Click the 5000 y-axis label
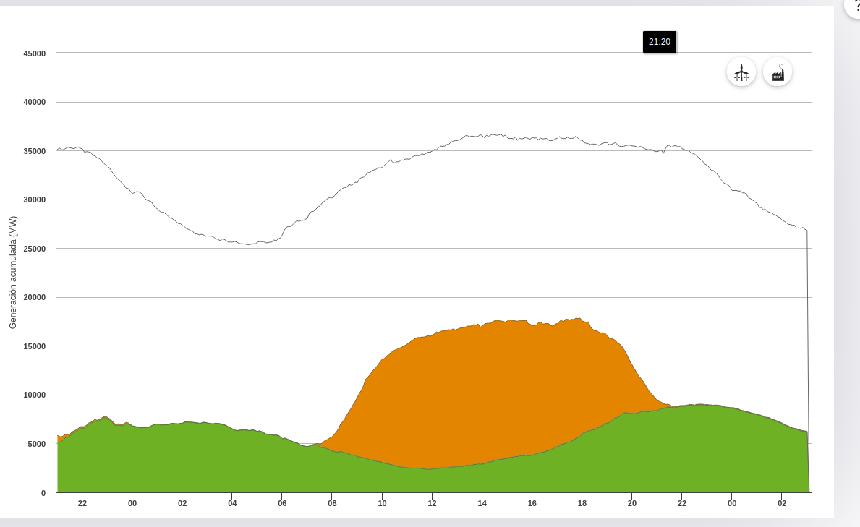The image size is (860, 527). 36,444
